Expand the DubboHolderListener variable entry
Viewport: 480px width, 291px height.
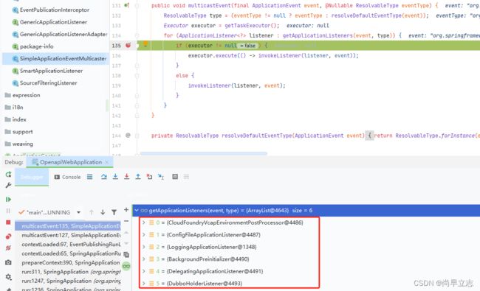(x=143, y=284)
